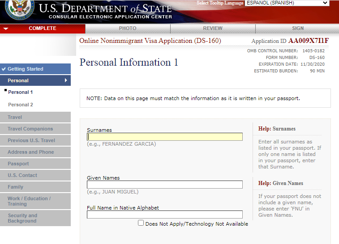Open the Select Tooltip Language dropdown
The height and width of the screenshot is (244, 339).
pyautogui.click(x=287, y=3)
